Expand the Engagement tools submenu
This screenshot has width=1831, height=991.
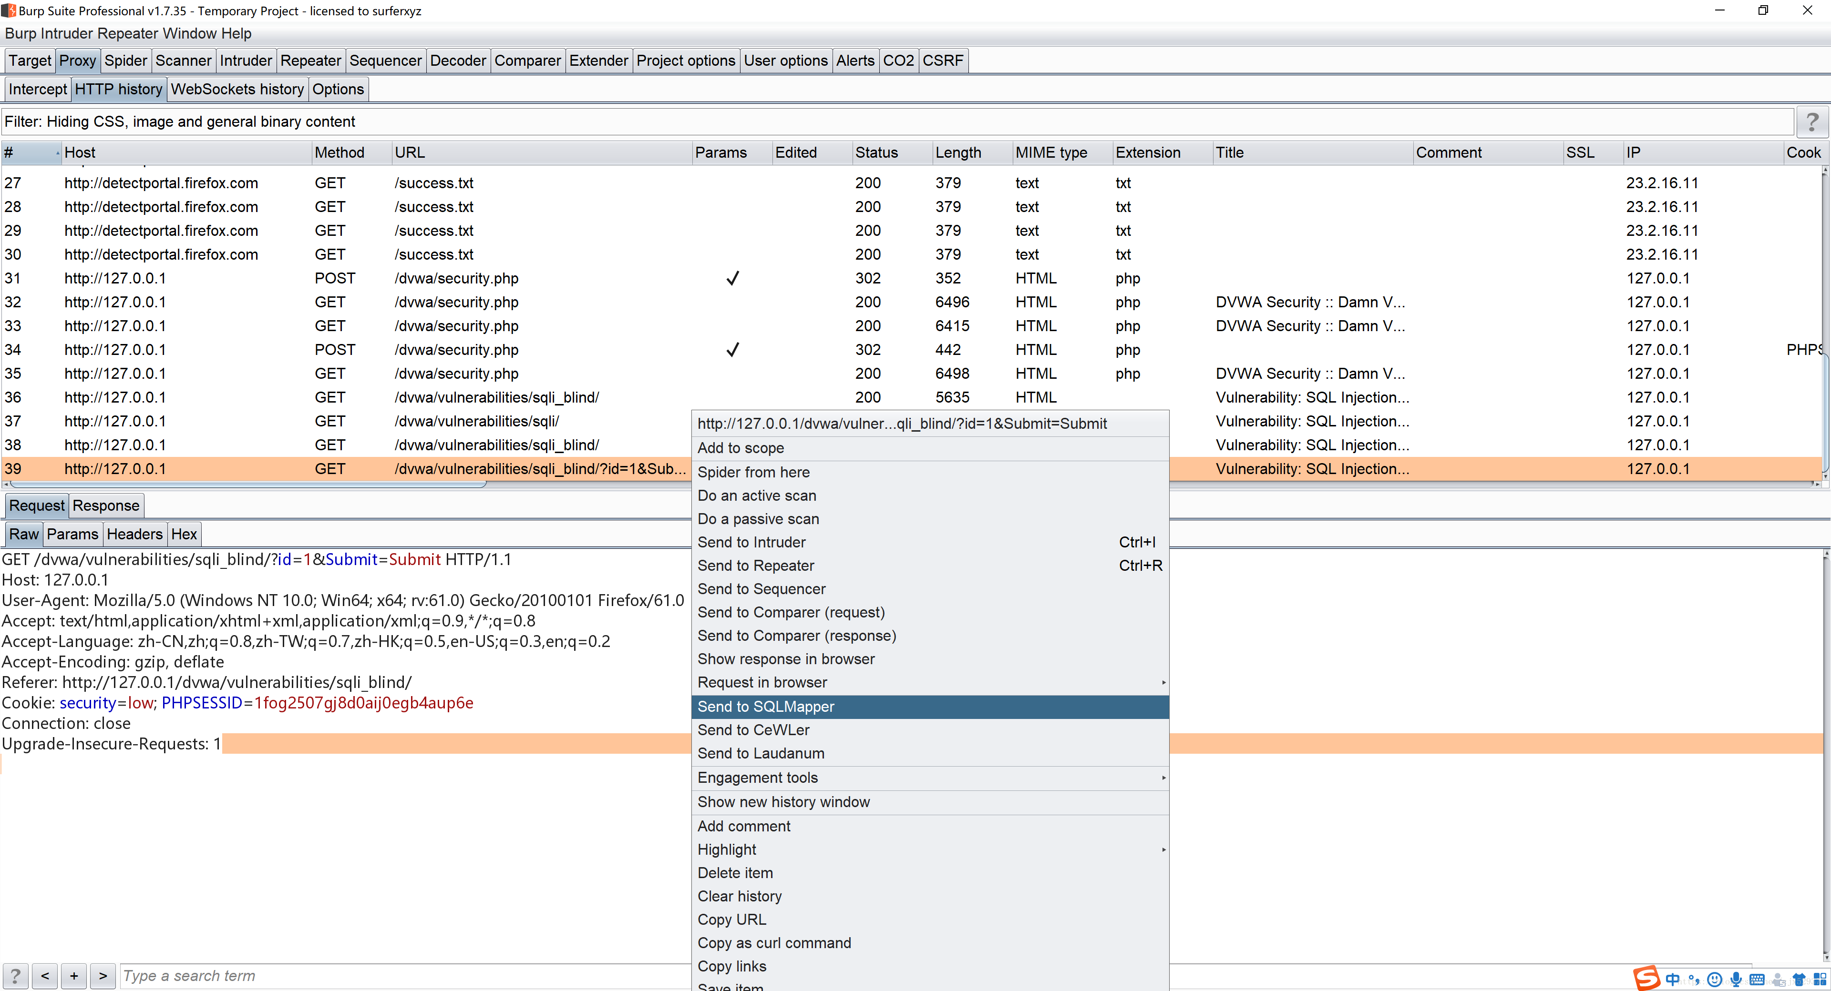pos(930,777)
